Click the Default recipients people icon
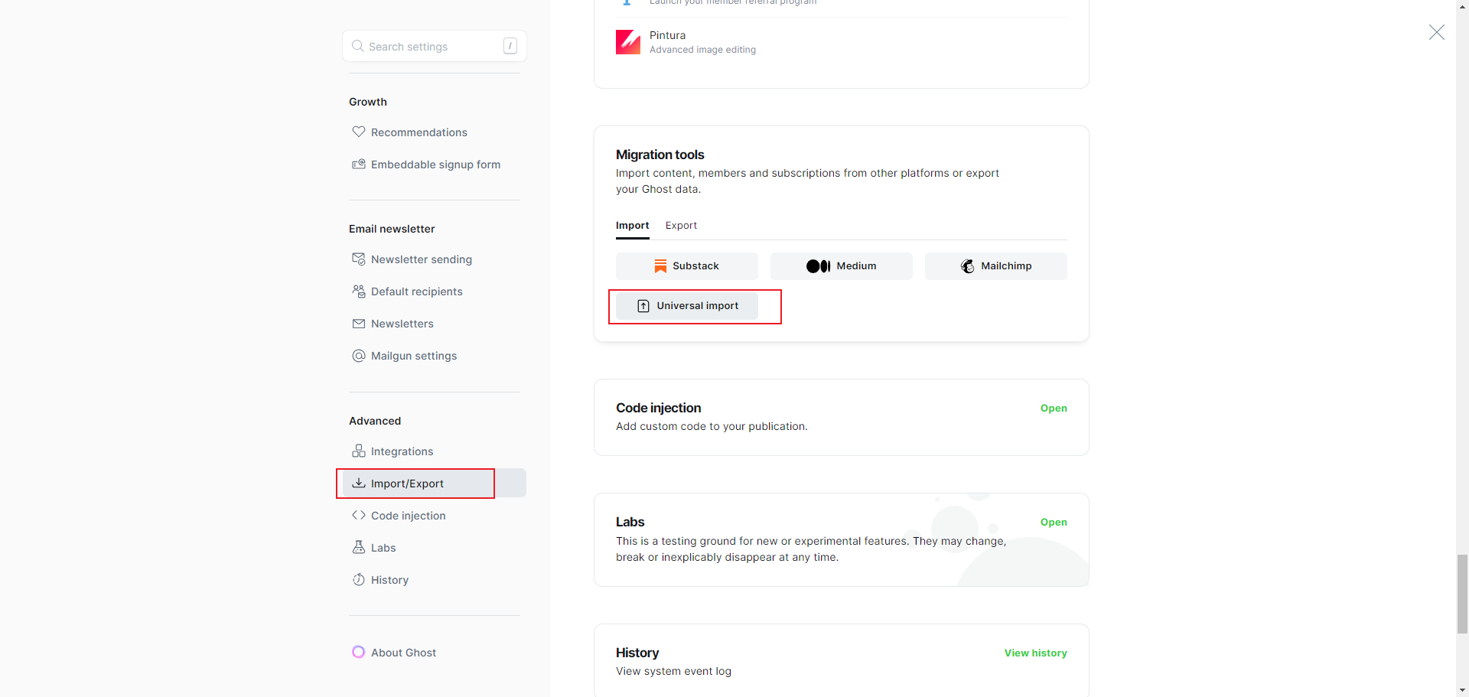This screenshot has width=1469, height=697. [358, 291]
